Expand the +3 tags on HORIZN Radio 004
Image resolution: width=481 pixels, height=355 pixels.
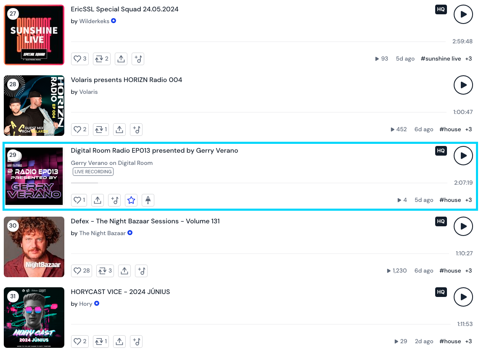(x=468, y=129)
